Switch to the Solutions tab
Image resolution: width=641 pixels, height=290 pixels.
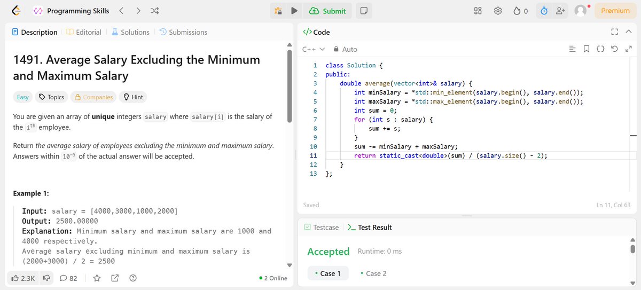(x=130, y=32)
